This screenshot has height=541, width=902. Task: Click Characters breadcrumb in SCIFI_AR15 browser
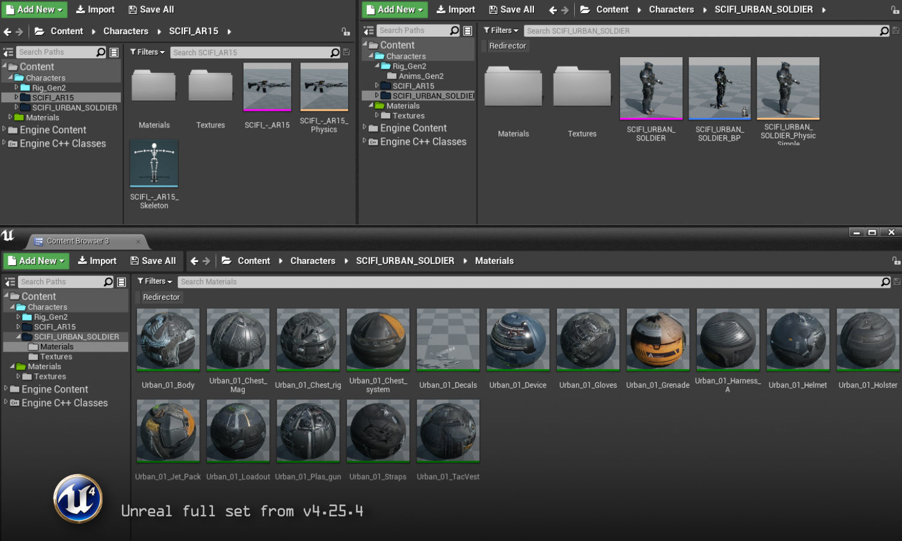[126, 31]
